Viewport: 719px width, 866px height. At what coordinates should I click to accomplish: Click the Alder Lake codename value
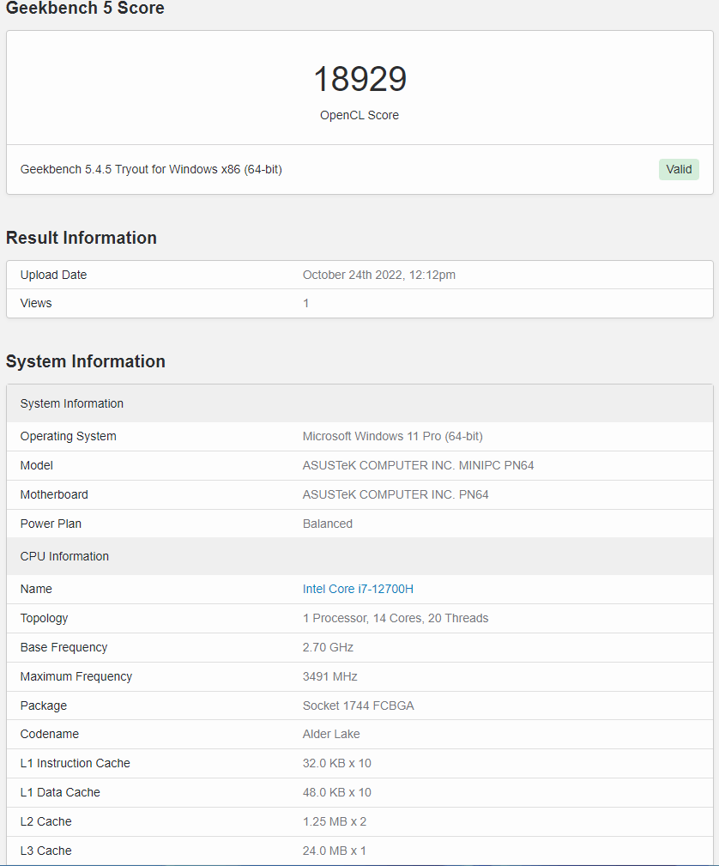(x=331, y=734)
